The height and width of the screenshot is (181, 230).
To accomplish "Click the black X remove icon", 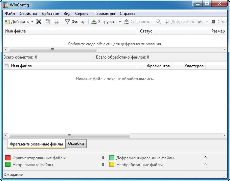I will coord(39,22).
